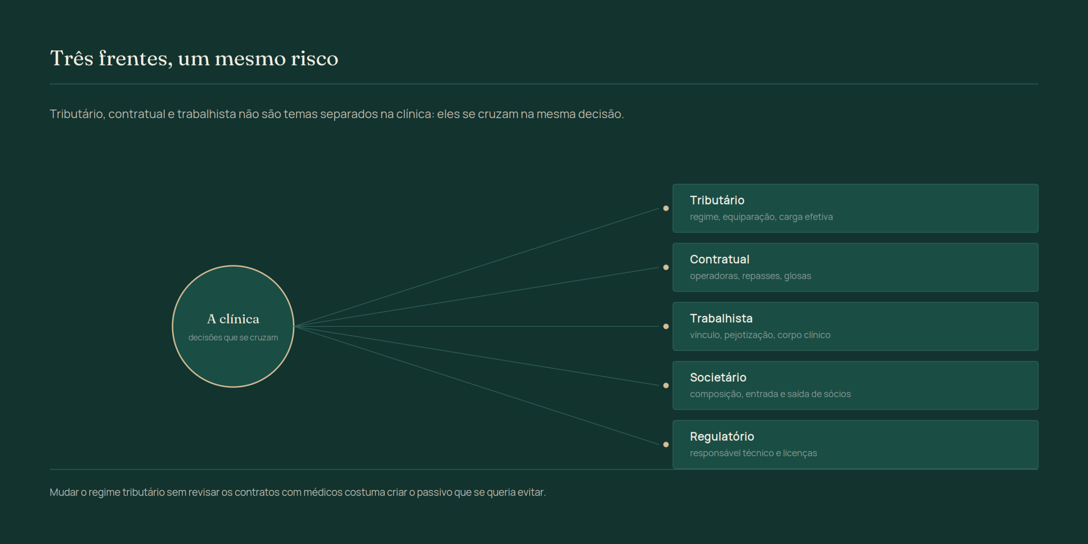This screenshot has width=1088, height=544.
Task: Click the connector dot beside Trabalhista
Action: (666, 326)
